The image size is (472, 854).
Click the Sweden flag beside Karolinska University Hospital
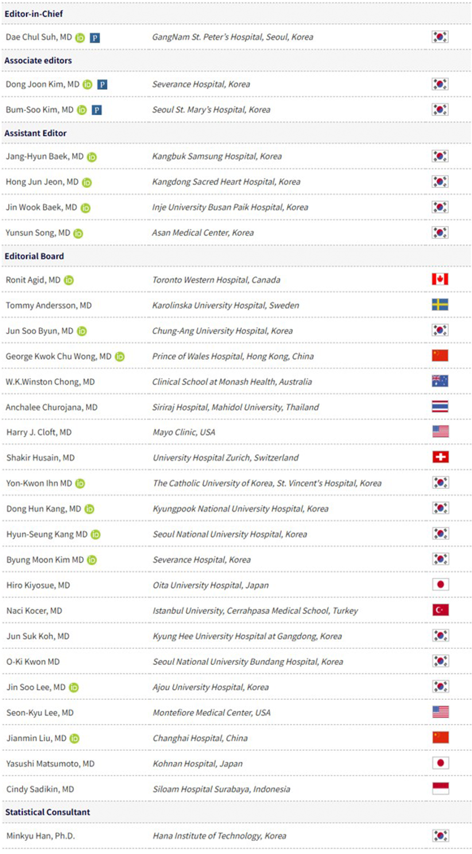pos(440,305)
